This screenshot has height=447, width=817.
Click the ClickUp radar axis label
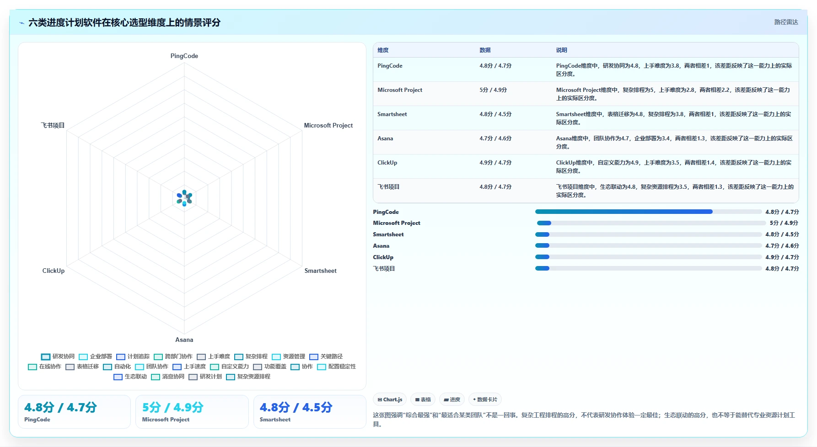pos(54,271)
